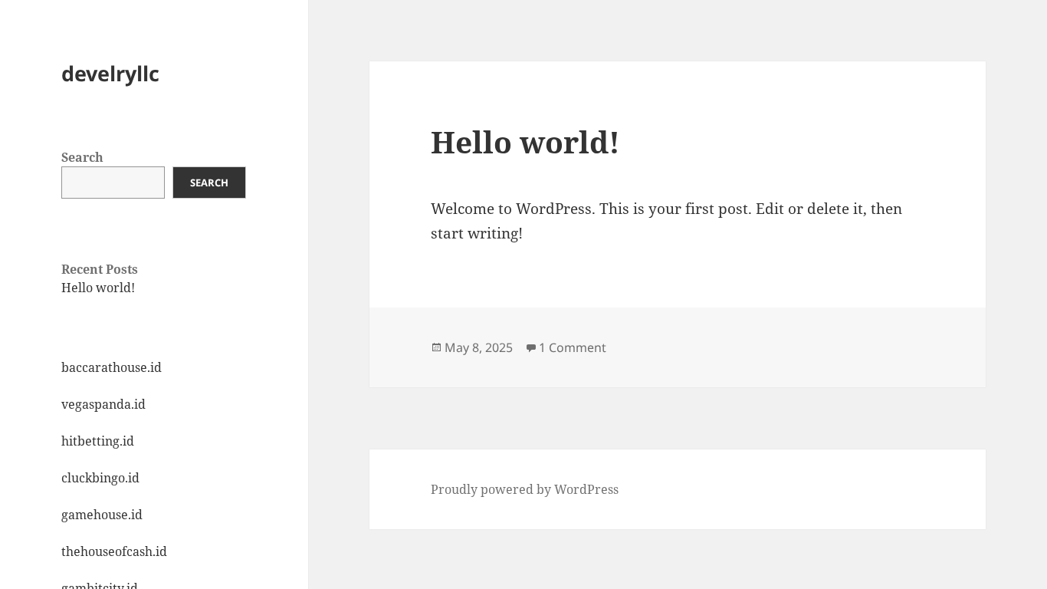Select the partially visible gambitcity.id link
Image resolution: width=1047 pixels, height=589 pixels.
point(100,586)
